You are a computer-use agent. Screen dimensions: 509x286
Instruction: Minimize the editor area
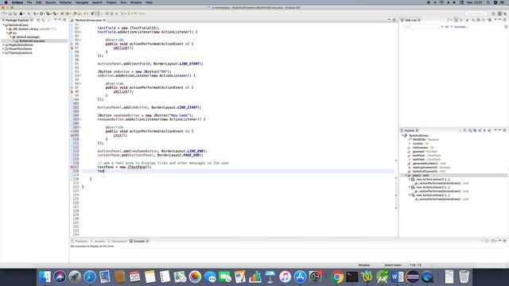pyautogui.click(x=389, y=20)
